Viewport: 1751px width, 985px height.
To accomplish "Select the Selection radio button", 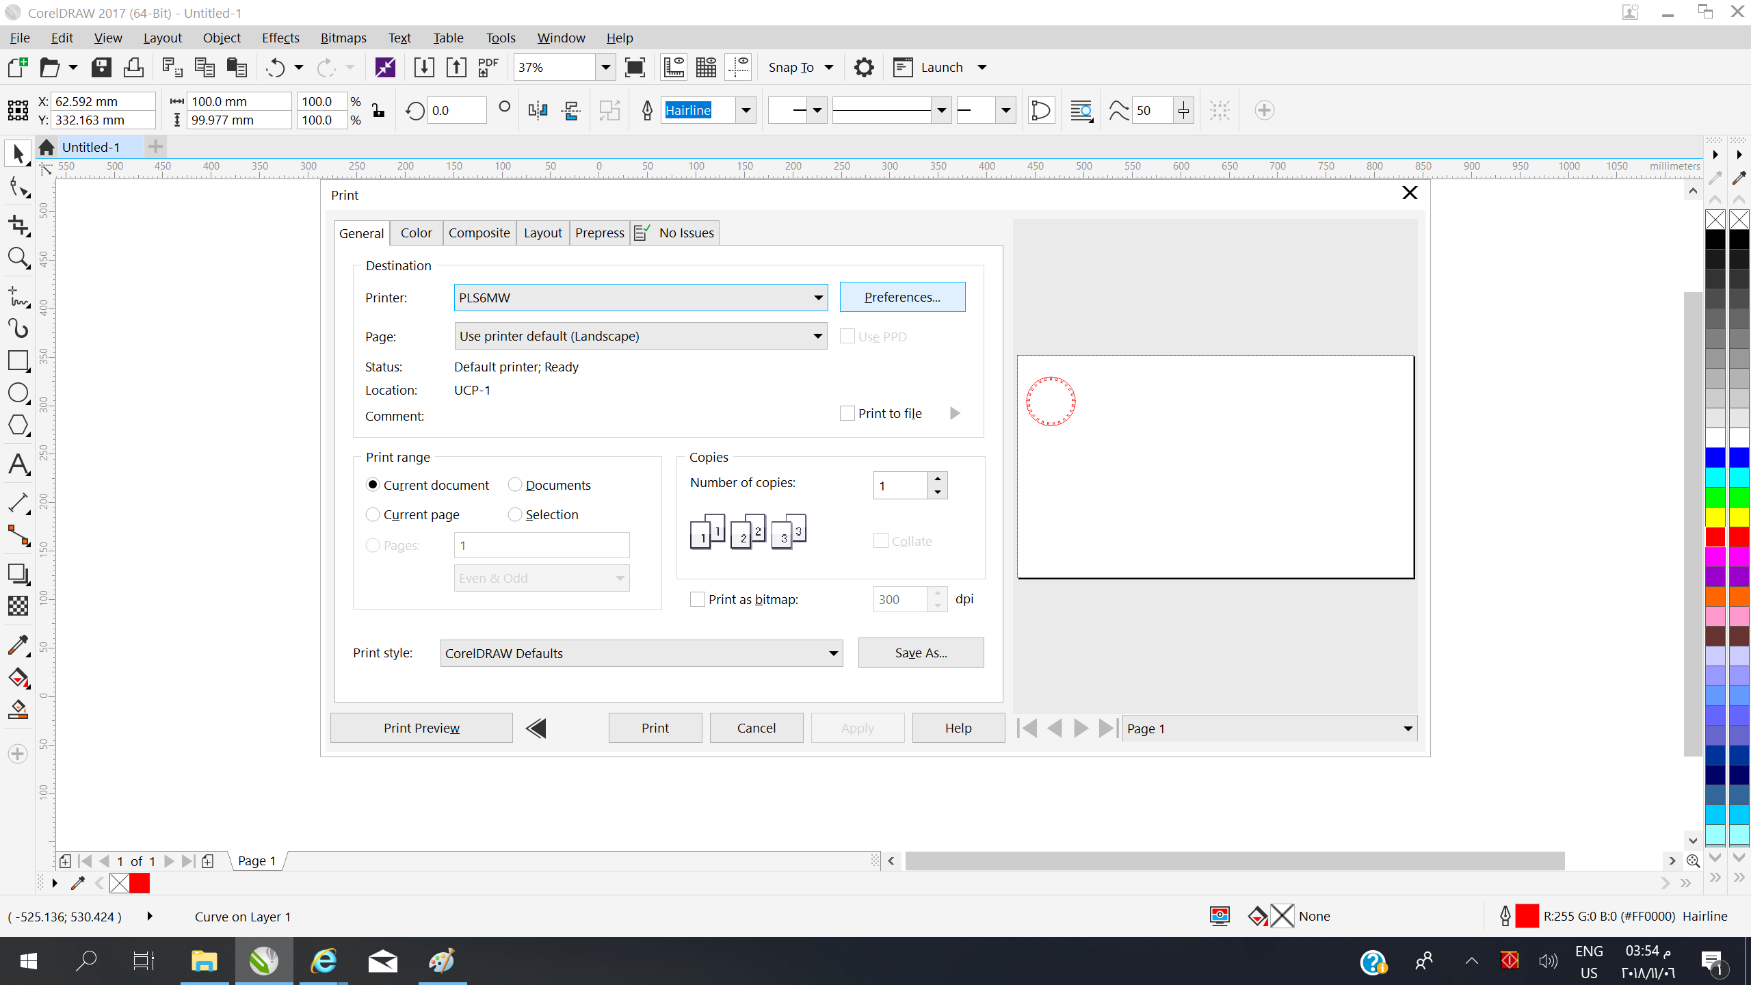I will coord(515,514).
